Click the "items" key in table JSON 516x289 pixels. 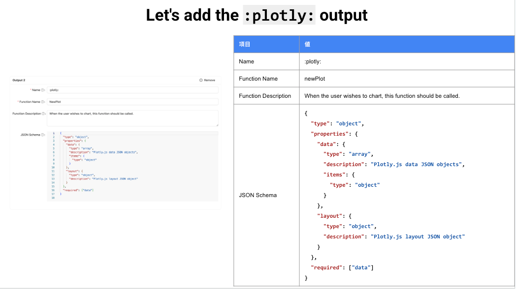[x=334, y=174]
